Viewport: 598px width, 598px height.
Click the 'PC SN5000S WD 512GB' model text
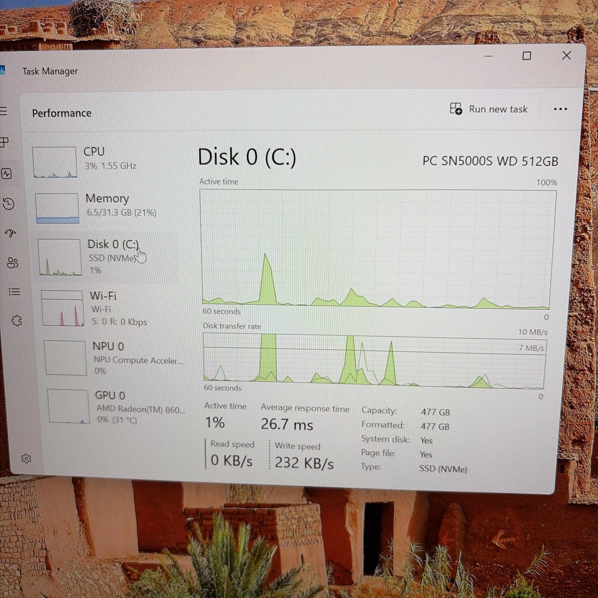pyautogui.click(x=490, y=161)
